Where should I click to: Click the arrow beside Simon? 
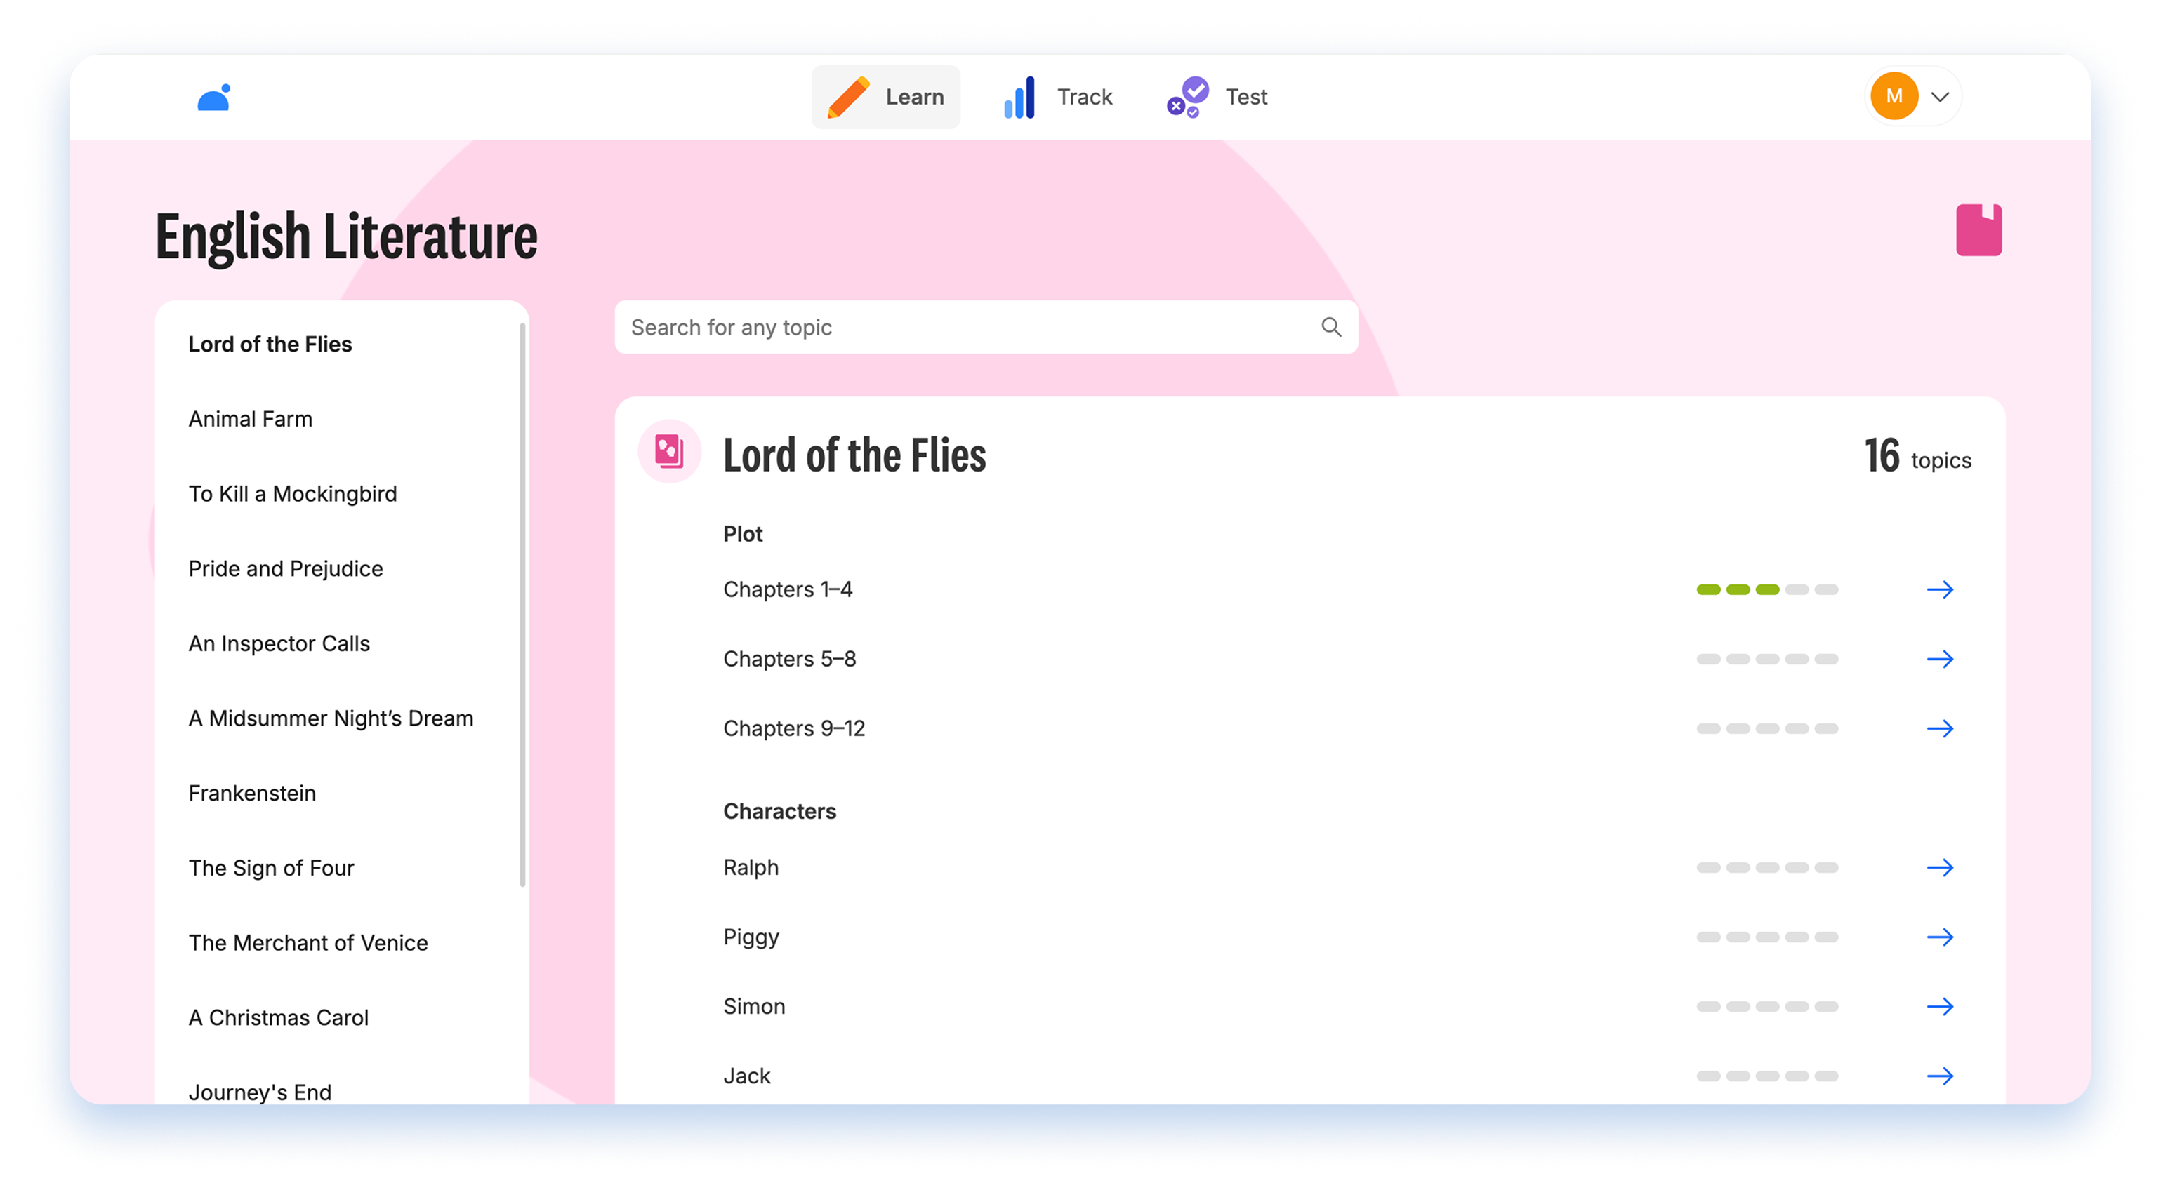tap(1940, 1006)
